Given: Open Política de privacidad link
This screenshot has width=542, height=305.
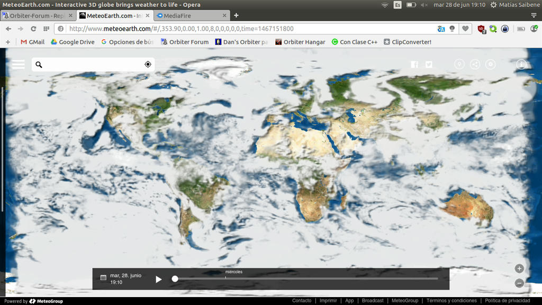Looking at the screenshot, I should click(x=508, y=301).
